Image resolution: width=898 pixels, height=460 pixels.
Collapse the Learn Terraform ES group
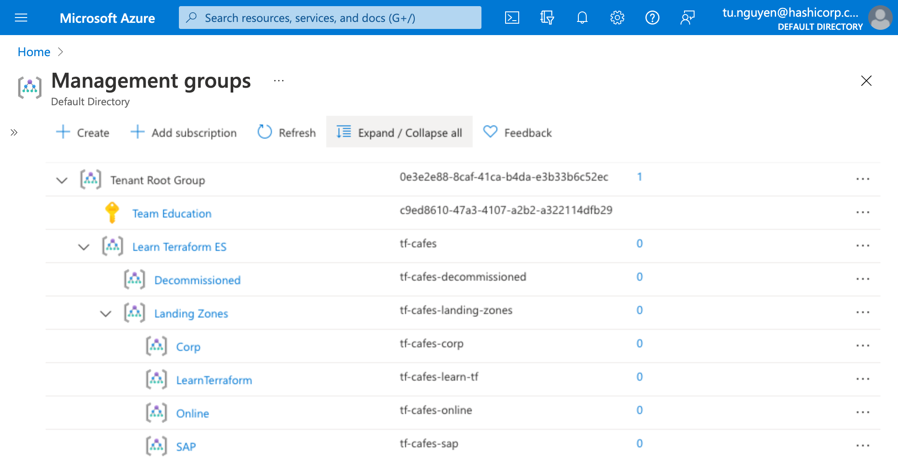[x=84, y=246]
